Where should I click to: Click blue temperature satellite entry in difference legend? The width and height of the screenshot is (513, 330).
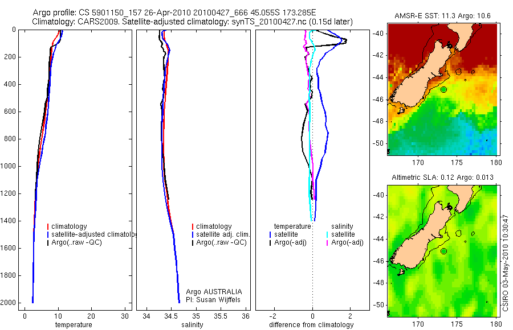point(284,234)
